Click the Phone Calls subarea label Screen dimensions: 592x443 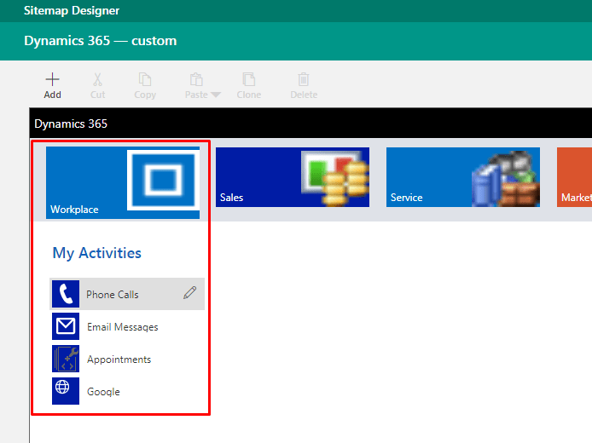[x=113, y=295]
